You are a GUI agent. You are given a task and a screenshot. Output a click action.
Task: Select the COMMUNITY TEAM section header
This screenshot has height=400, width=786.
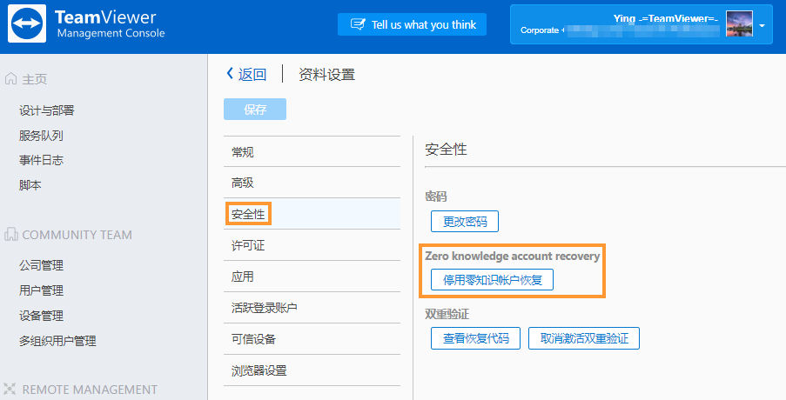tap(77, 235)
